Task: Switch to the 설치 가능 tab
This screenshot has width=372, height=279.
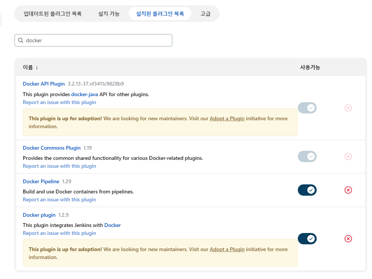Action: pos(109,14)
